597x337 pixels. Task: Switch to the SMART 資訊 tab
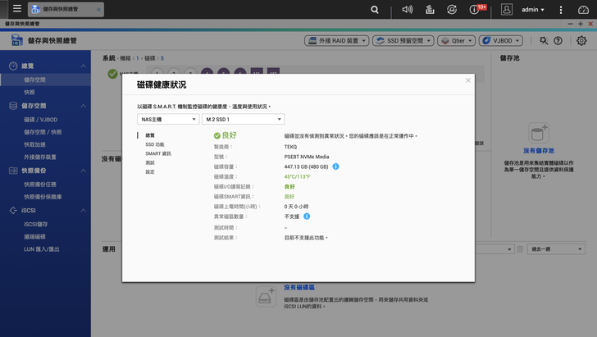click(x=158, y=153)
